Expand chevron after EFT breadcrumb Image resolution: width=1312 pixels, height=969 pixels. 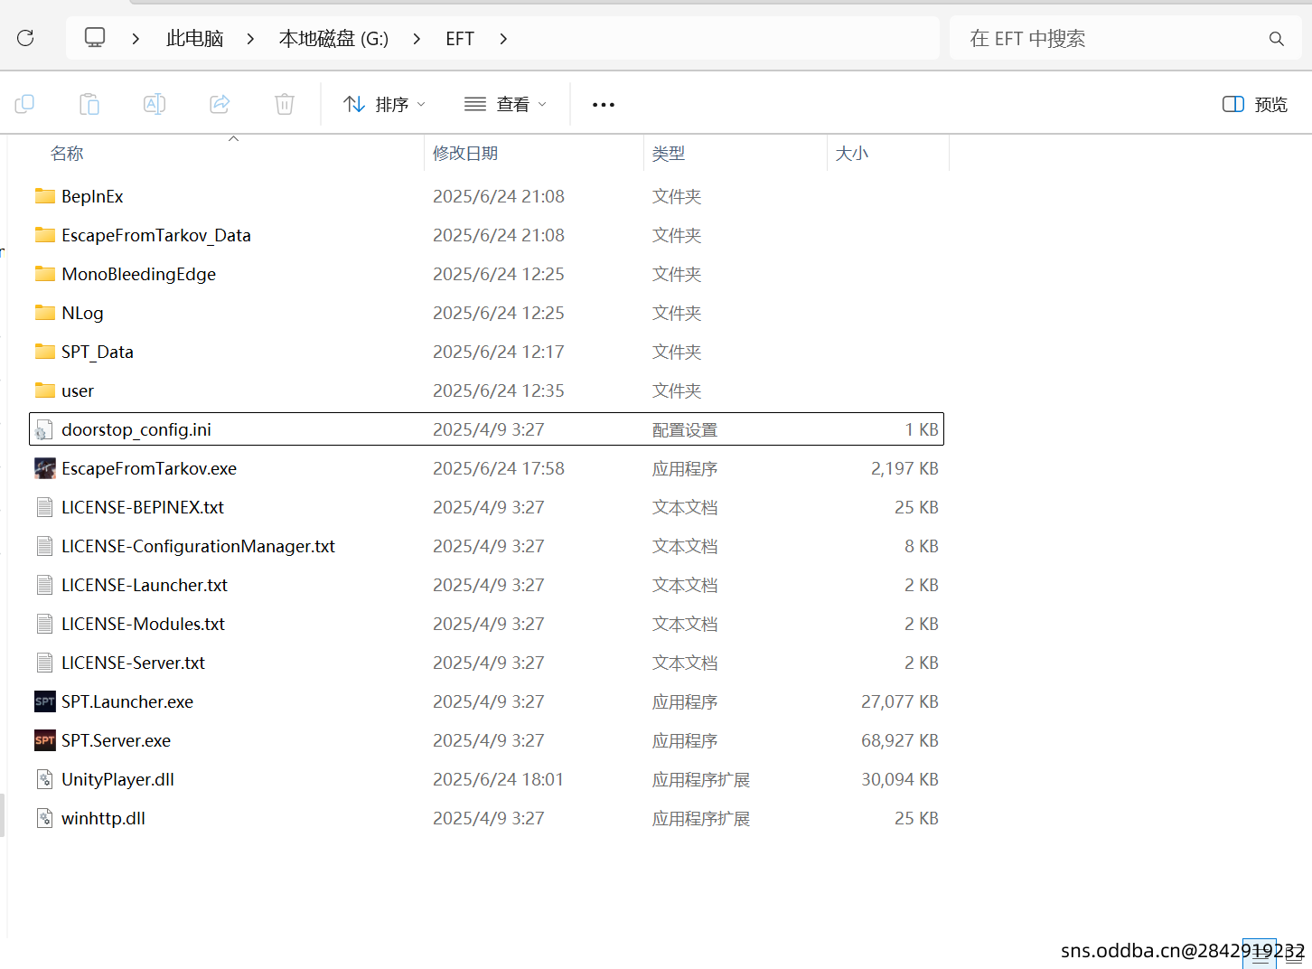click(503, 38)
